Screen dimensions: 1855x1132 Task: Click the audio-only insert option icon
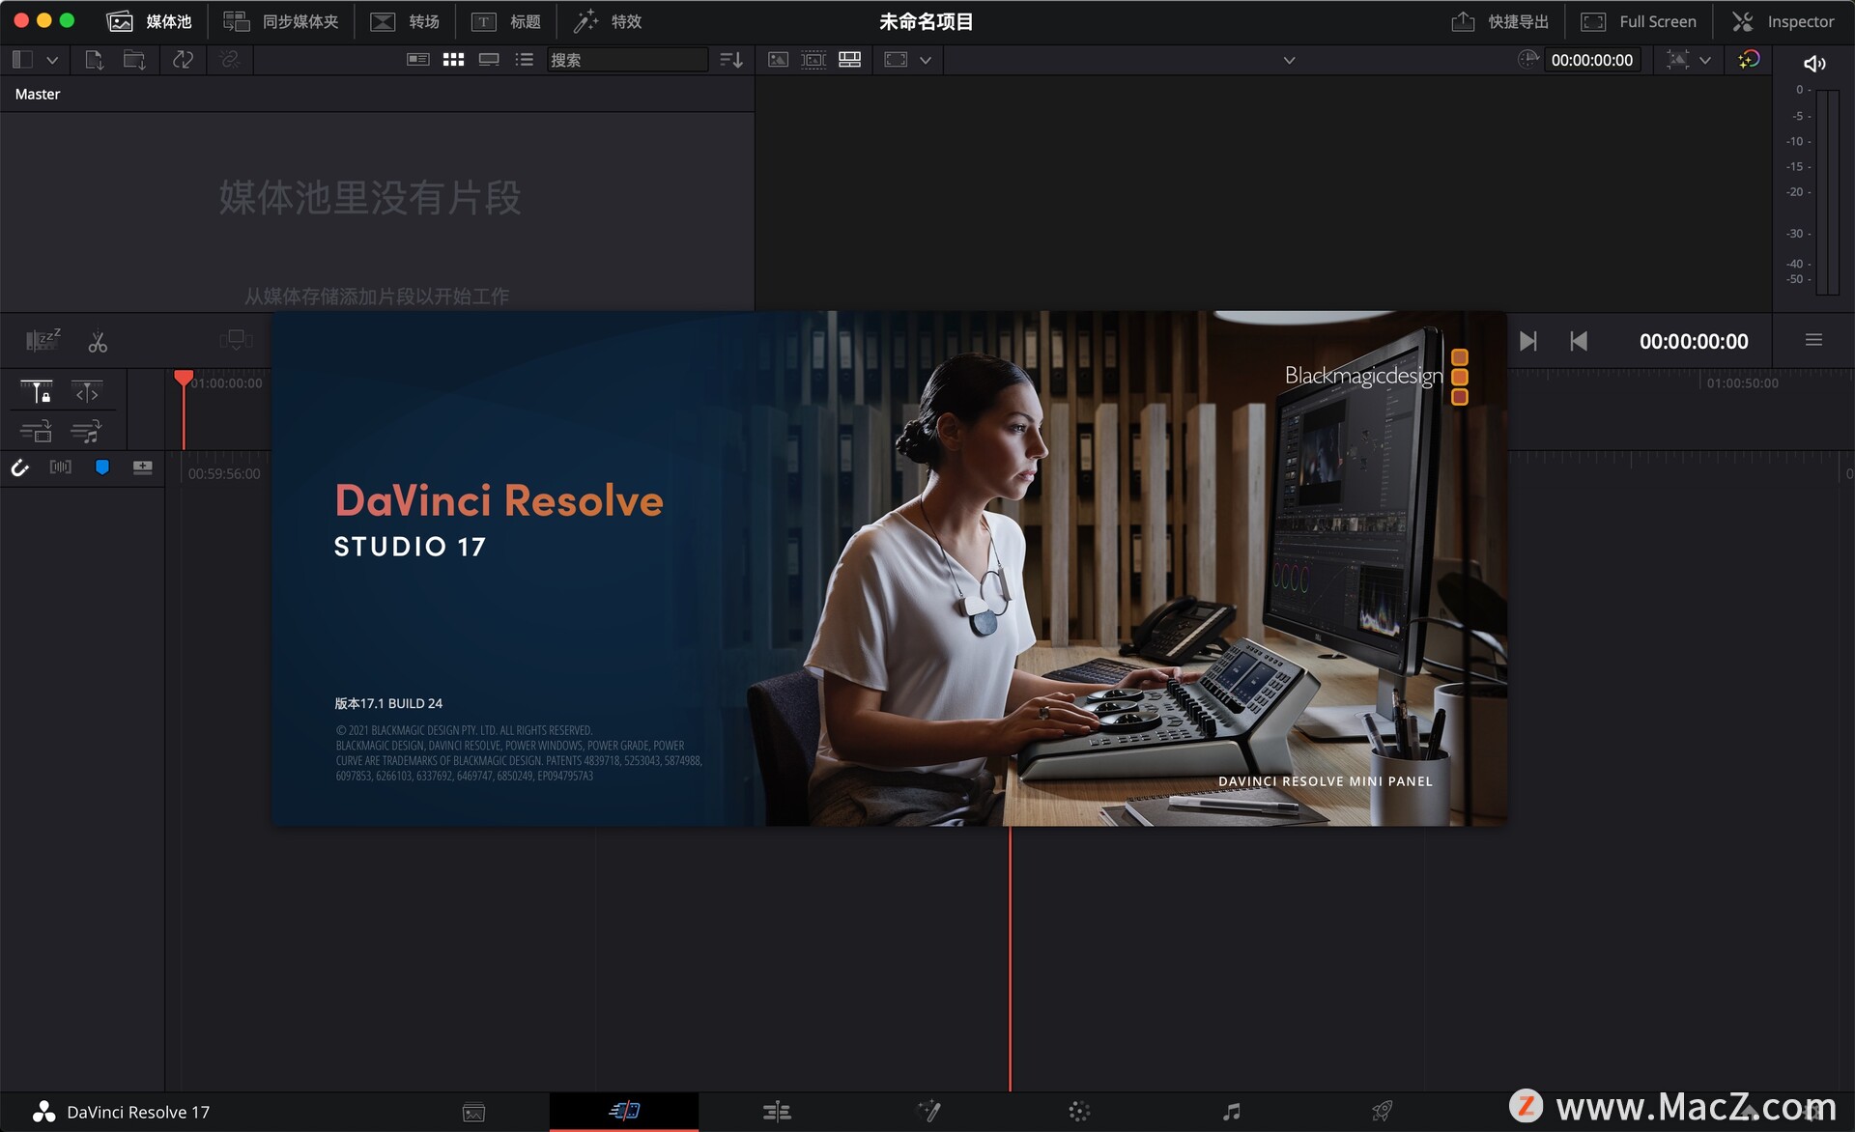pyautogui.click(x=87, y=431)
